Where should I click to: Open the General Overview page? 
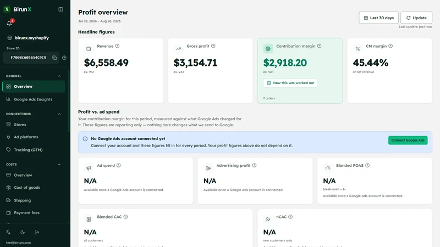[x=34, y=87]
